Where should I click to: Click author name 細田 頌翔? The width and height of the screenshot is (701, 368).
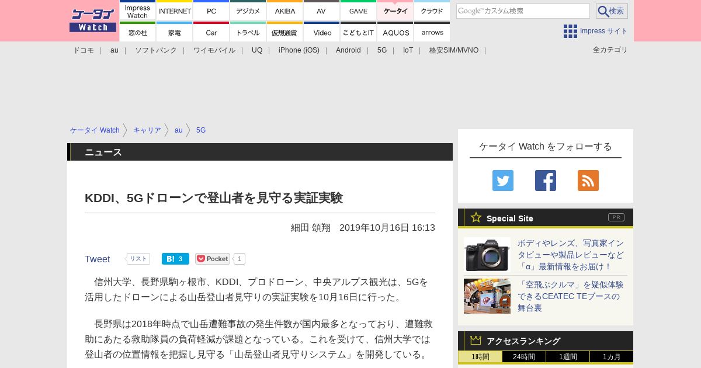[311, 228]
